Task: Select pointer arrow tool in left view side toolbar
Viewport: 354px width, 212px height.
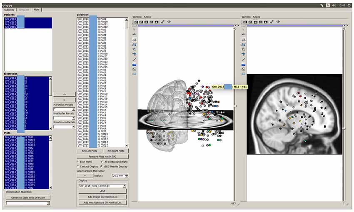Action: (135, 29)
